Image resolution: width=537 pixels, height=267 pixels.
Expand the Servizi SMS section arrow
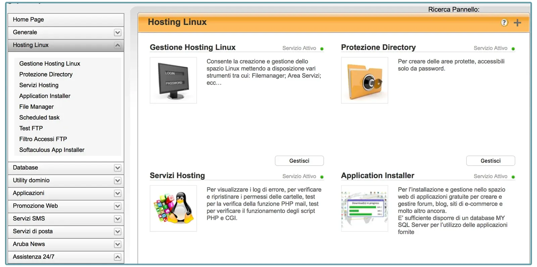[x=117, y=219]
